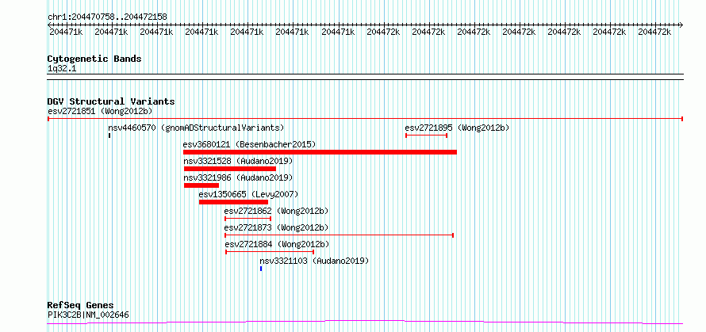Click the PIK3C2B|NM_002646 gene label
Viewport: 706px width, 332px height.
coord(88,315)
